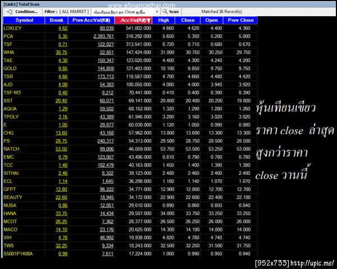
Task: Click PS break value 28.75
Action: click(x=61, y=141)
